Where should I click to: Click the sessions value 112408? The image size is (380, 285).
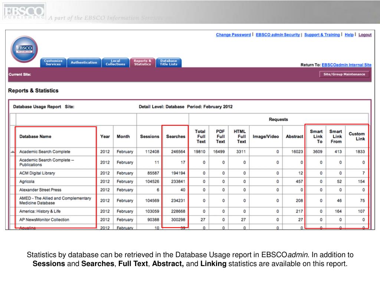[x=152, y=152]
